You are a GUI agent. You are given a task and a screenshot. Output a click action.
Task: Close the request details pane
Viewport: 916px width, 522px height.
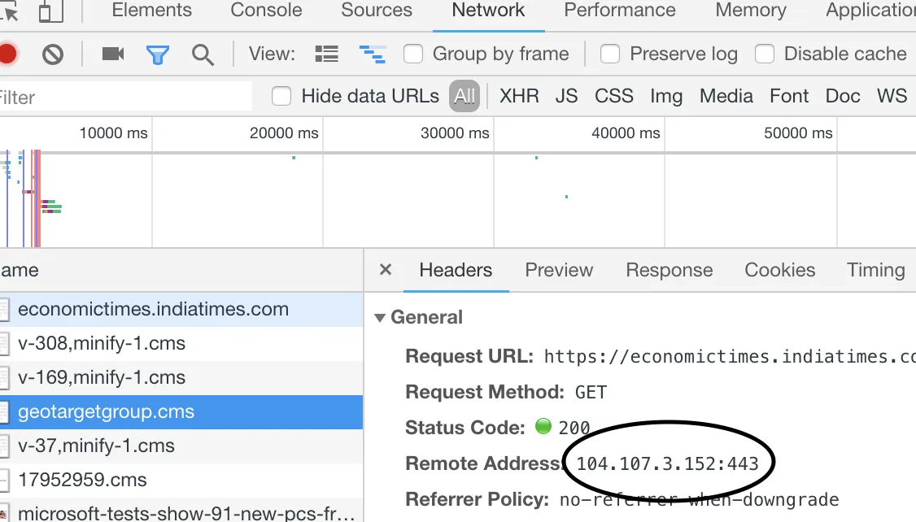(x=386, y=270)
